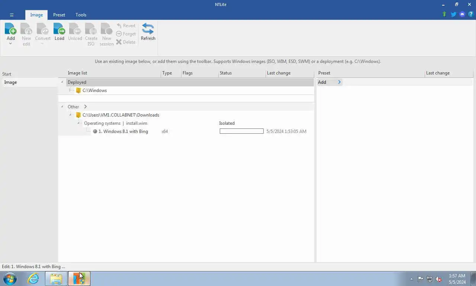Select the C:\Windows folder icon

78,90
